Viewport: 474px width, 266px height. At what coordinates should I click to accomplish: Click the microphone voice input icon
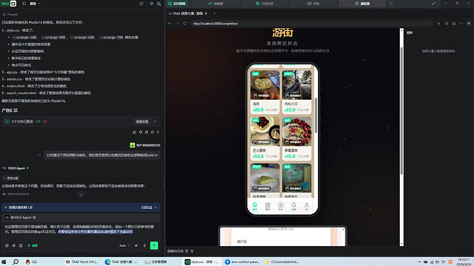pyautogui.click(x=144, y=246)
